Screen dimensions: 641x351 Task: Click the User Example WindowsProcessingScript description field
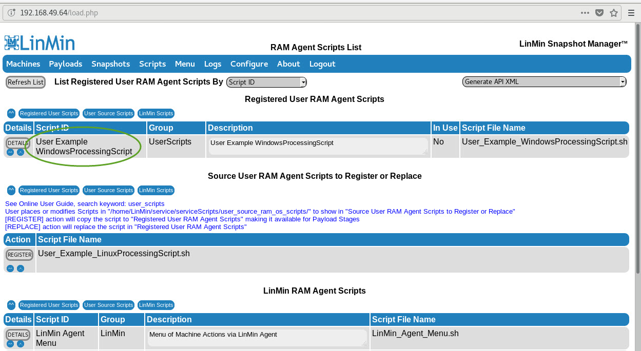[x=318, y=146]
